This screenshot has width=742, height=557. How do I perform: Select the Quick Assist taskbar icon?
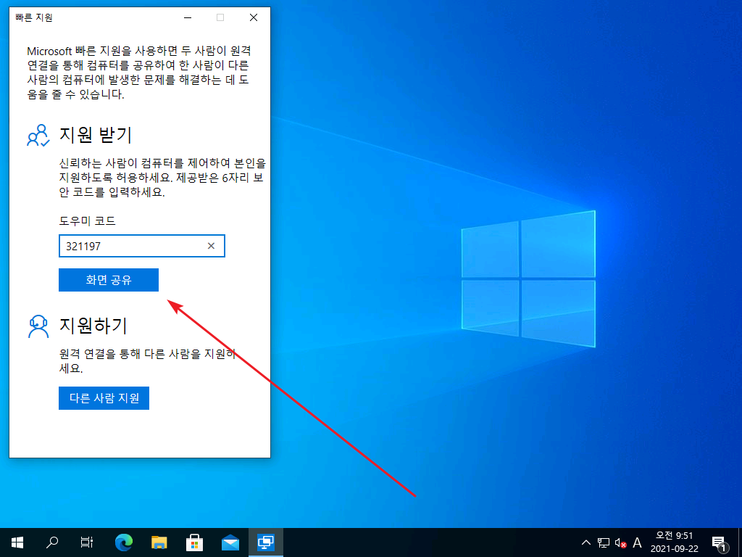265,542
